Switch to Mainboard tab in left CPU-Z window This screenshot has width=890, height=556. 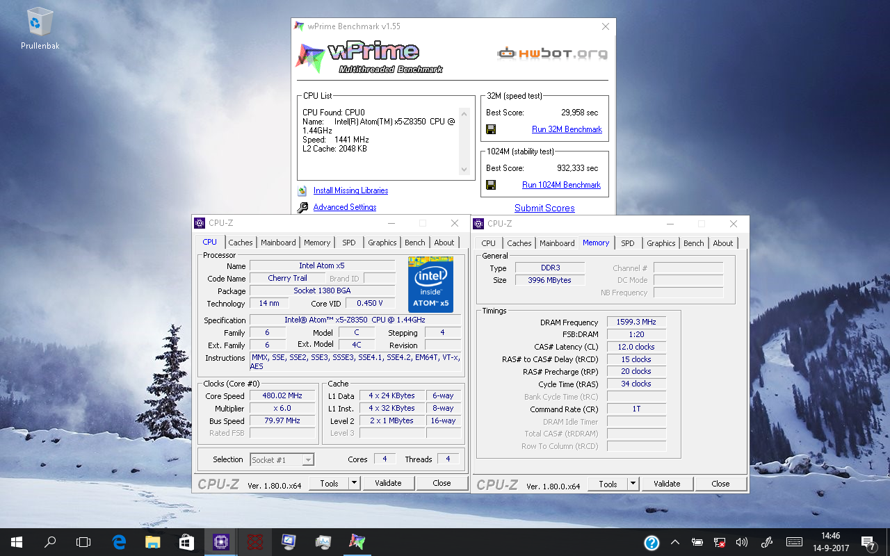[278, 243]
